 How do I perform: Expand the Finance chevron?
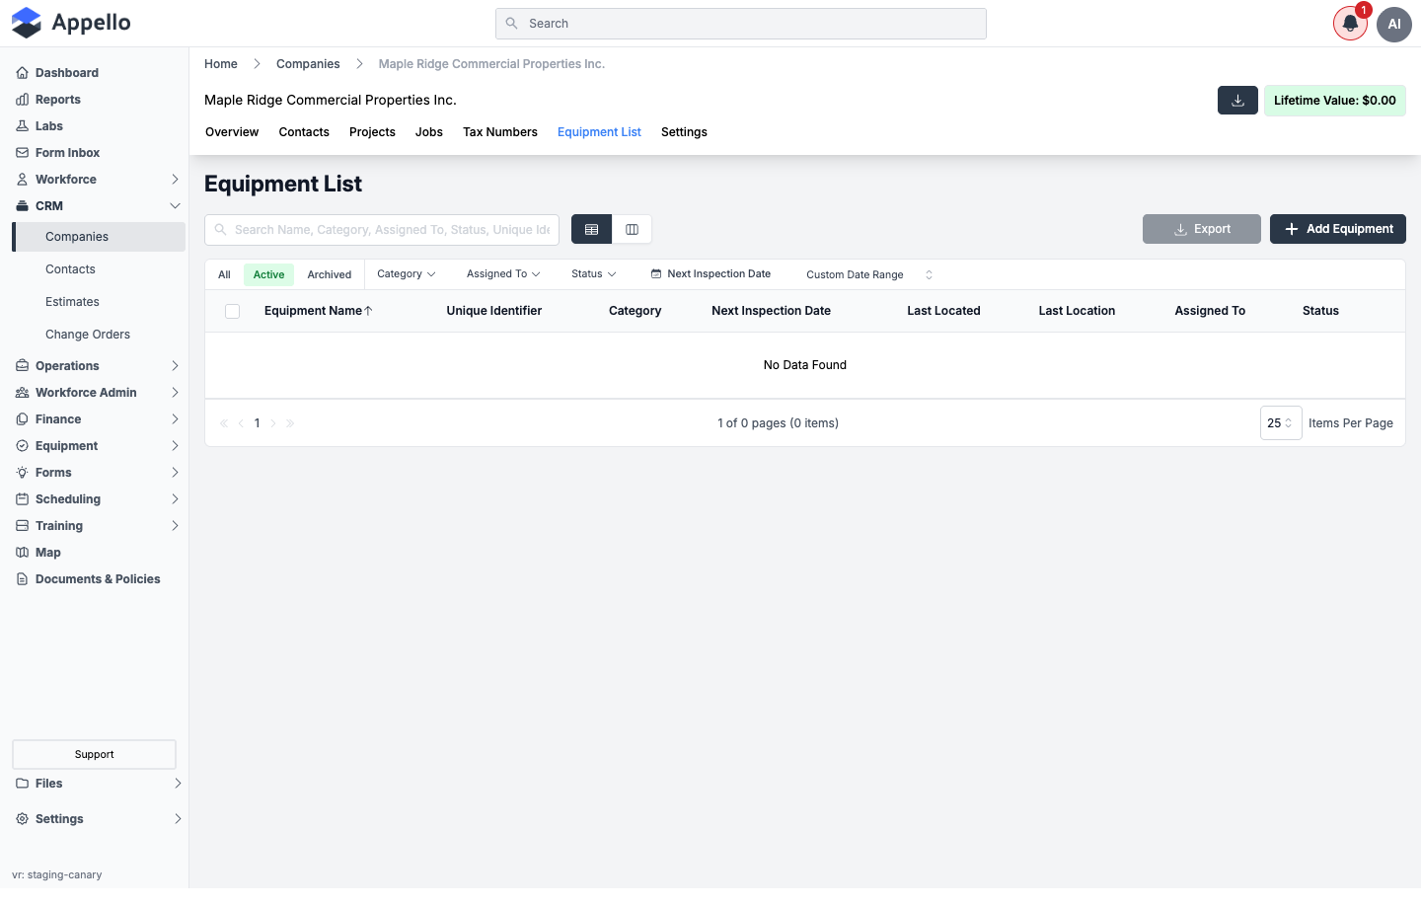pyautogui.click(x=175, y=419)
